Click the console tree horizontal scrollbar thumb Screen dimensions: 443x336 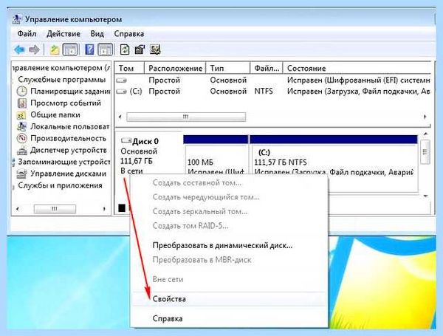tap(55, 209)
